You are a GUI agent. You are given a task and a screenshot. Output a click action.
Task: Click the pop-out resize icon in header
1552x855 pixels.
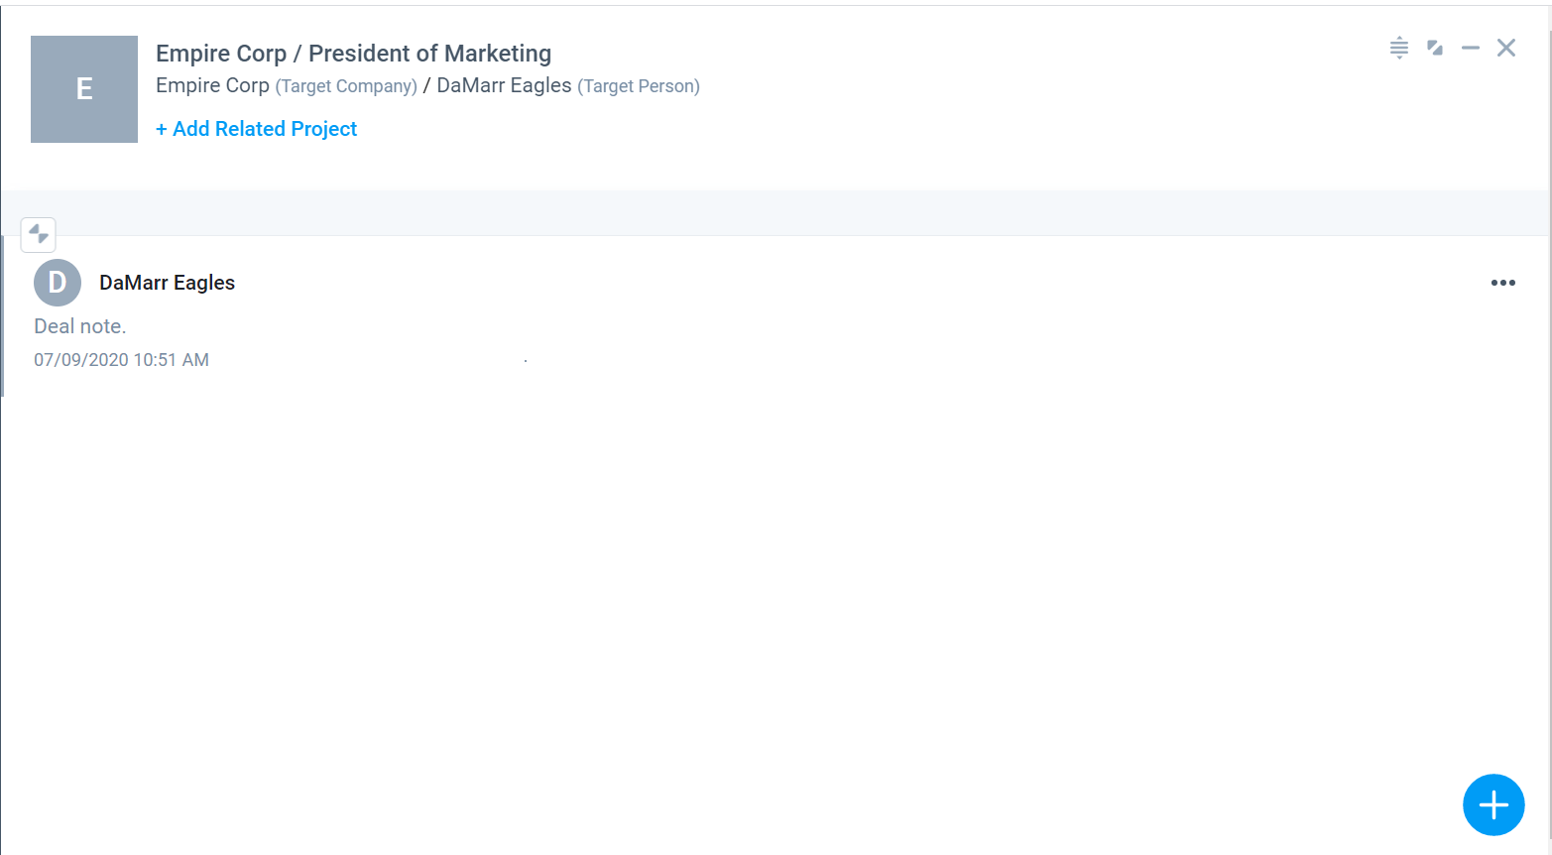click(1434, 48)
